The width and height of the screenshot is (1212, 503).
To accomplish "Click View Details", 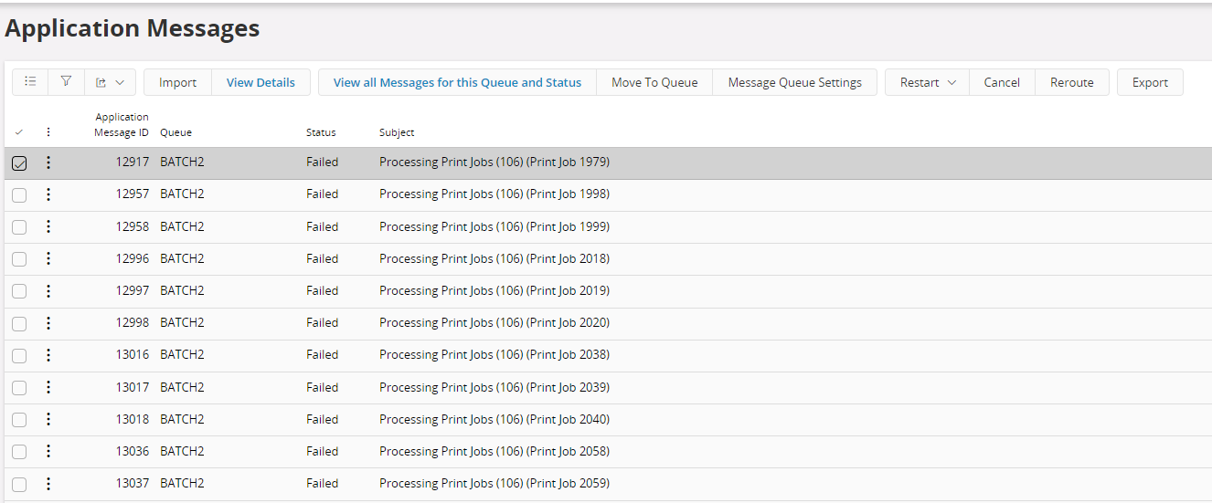I will point(260,82).
